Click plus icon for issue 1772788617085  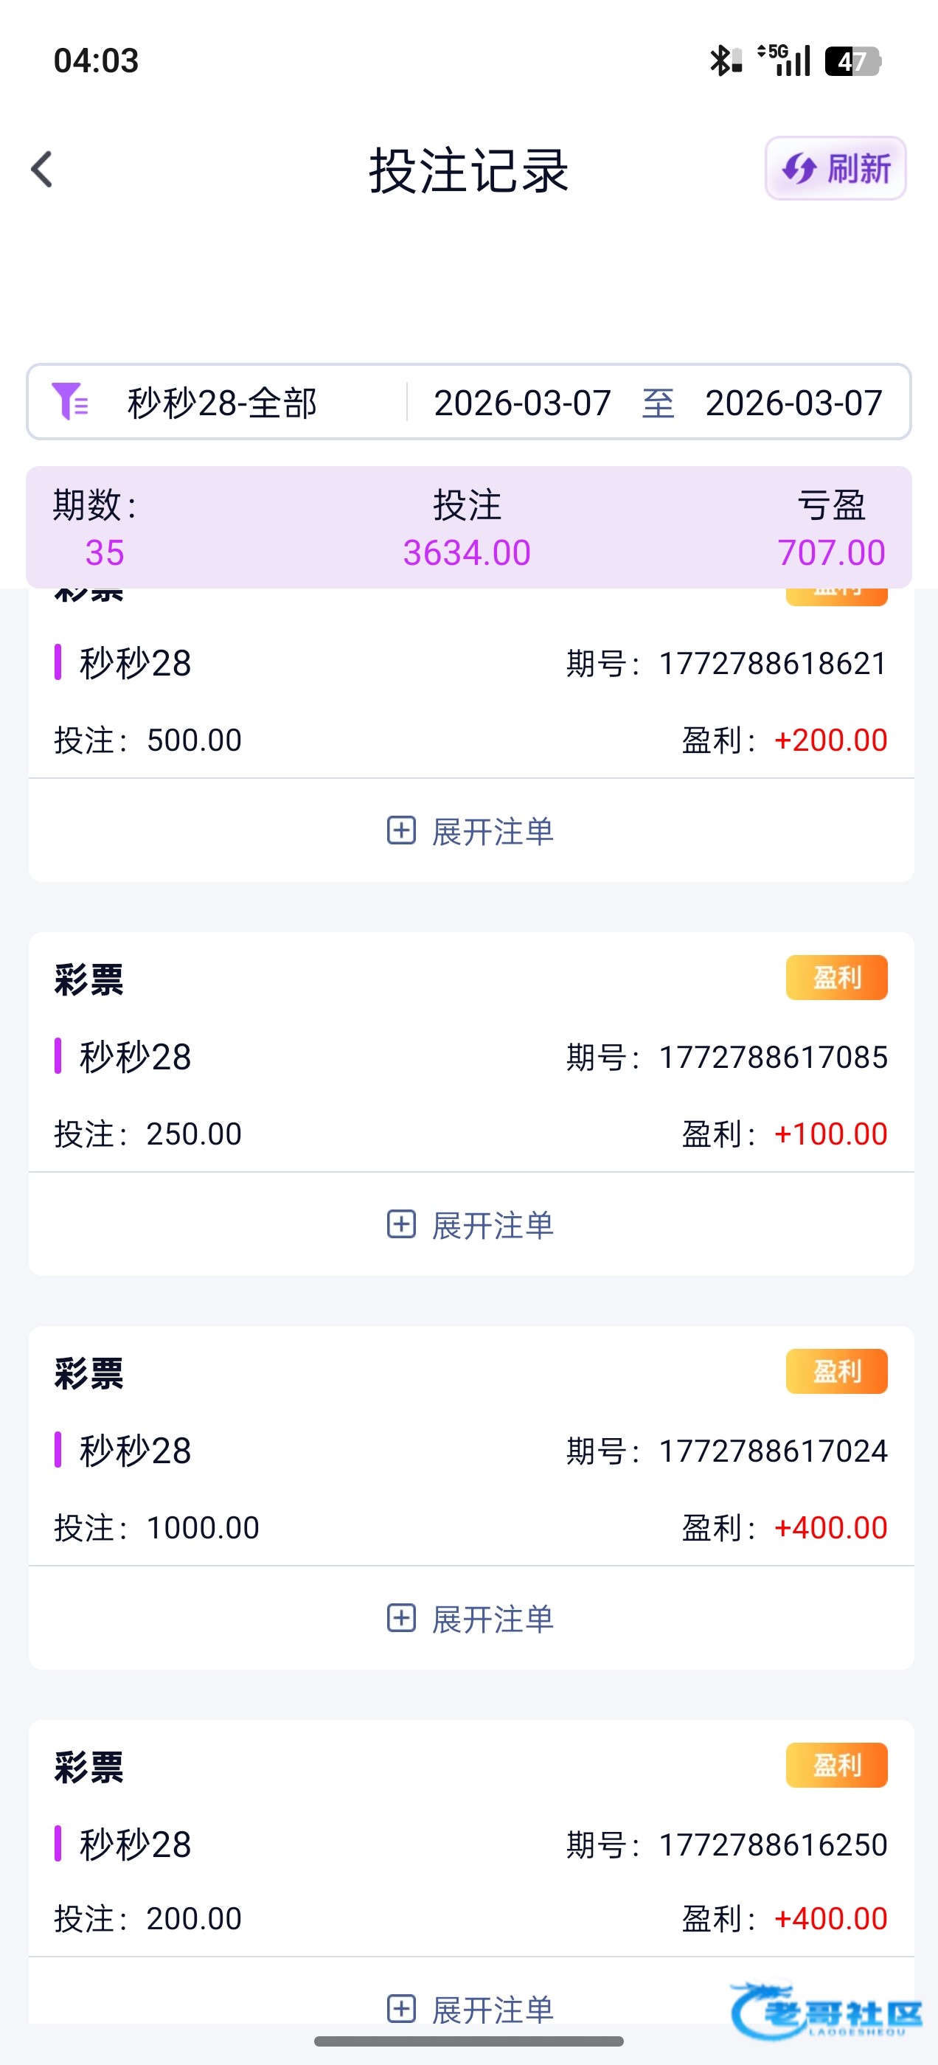point(401,1224)
